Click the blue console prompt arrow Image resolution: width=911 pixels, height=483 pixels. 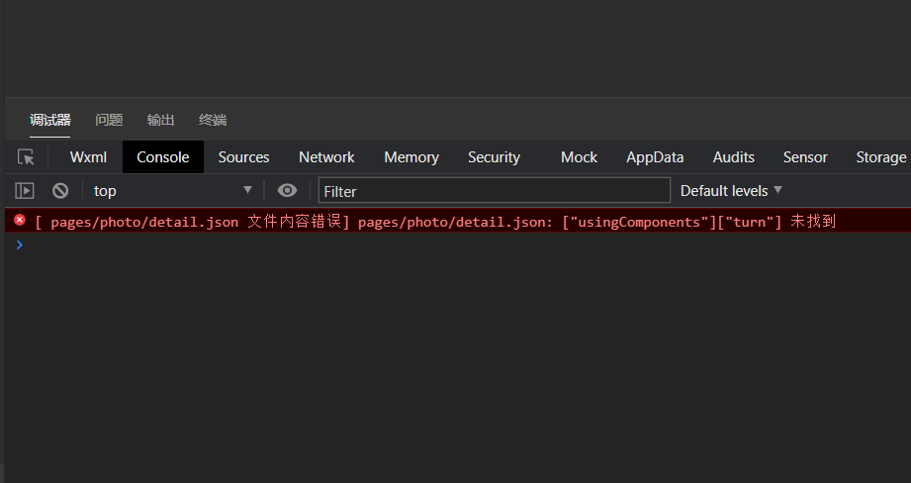(x=19, y=244)
